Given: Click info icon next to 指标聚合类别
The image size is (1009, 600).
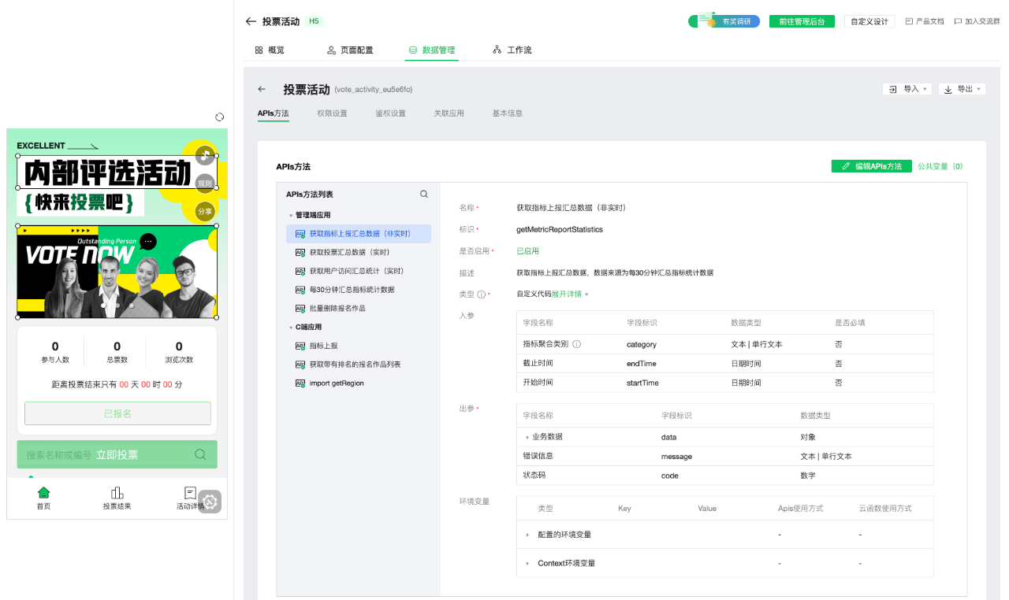Looking at the screenshot, I should [576, 344].
